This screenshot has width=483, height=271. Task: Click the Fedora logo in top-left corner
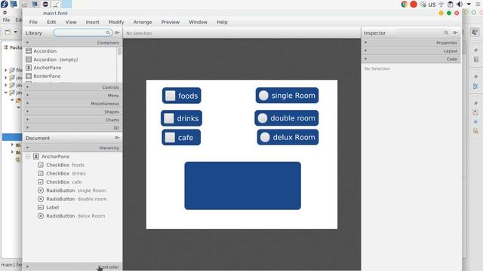(5, 4)
